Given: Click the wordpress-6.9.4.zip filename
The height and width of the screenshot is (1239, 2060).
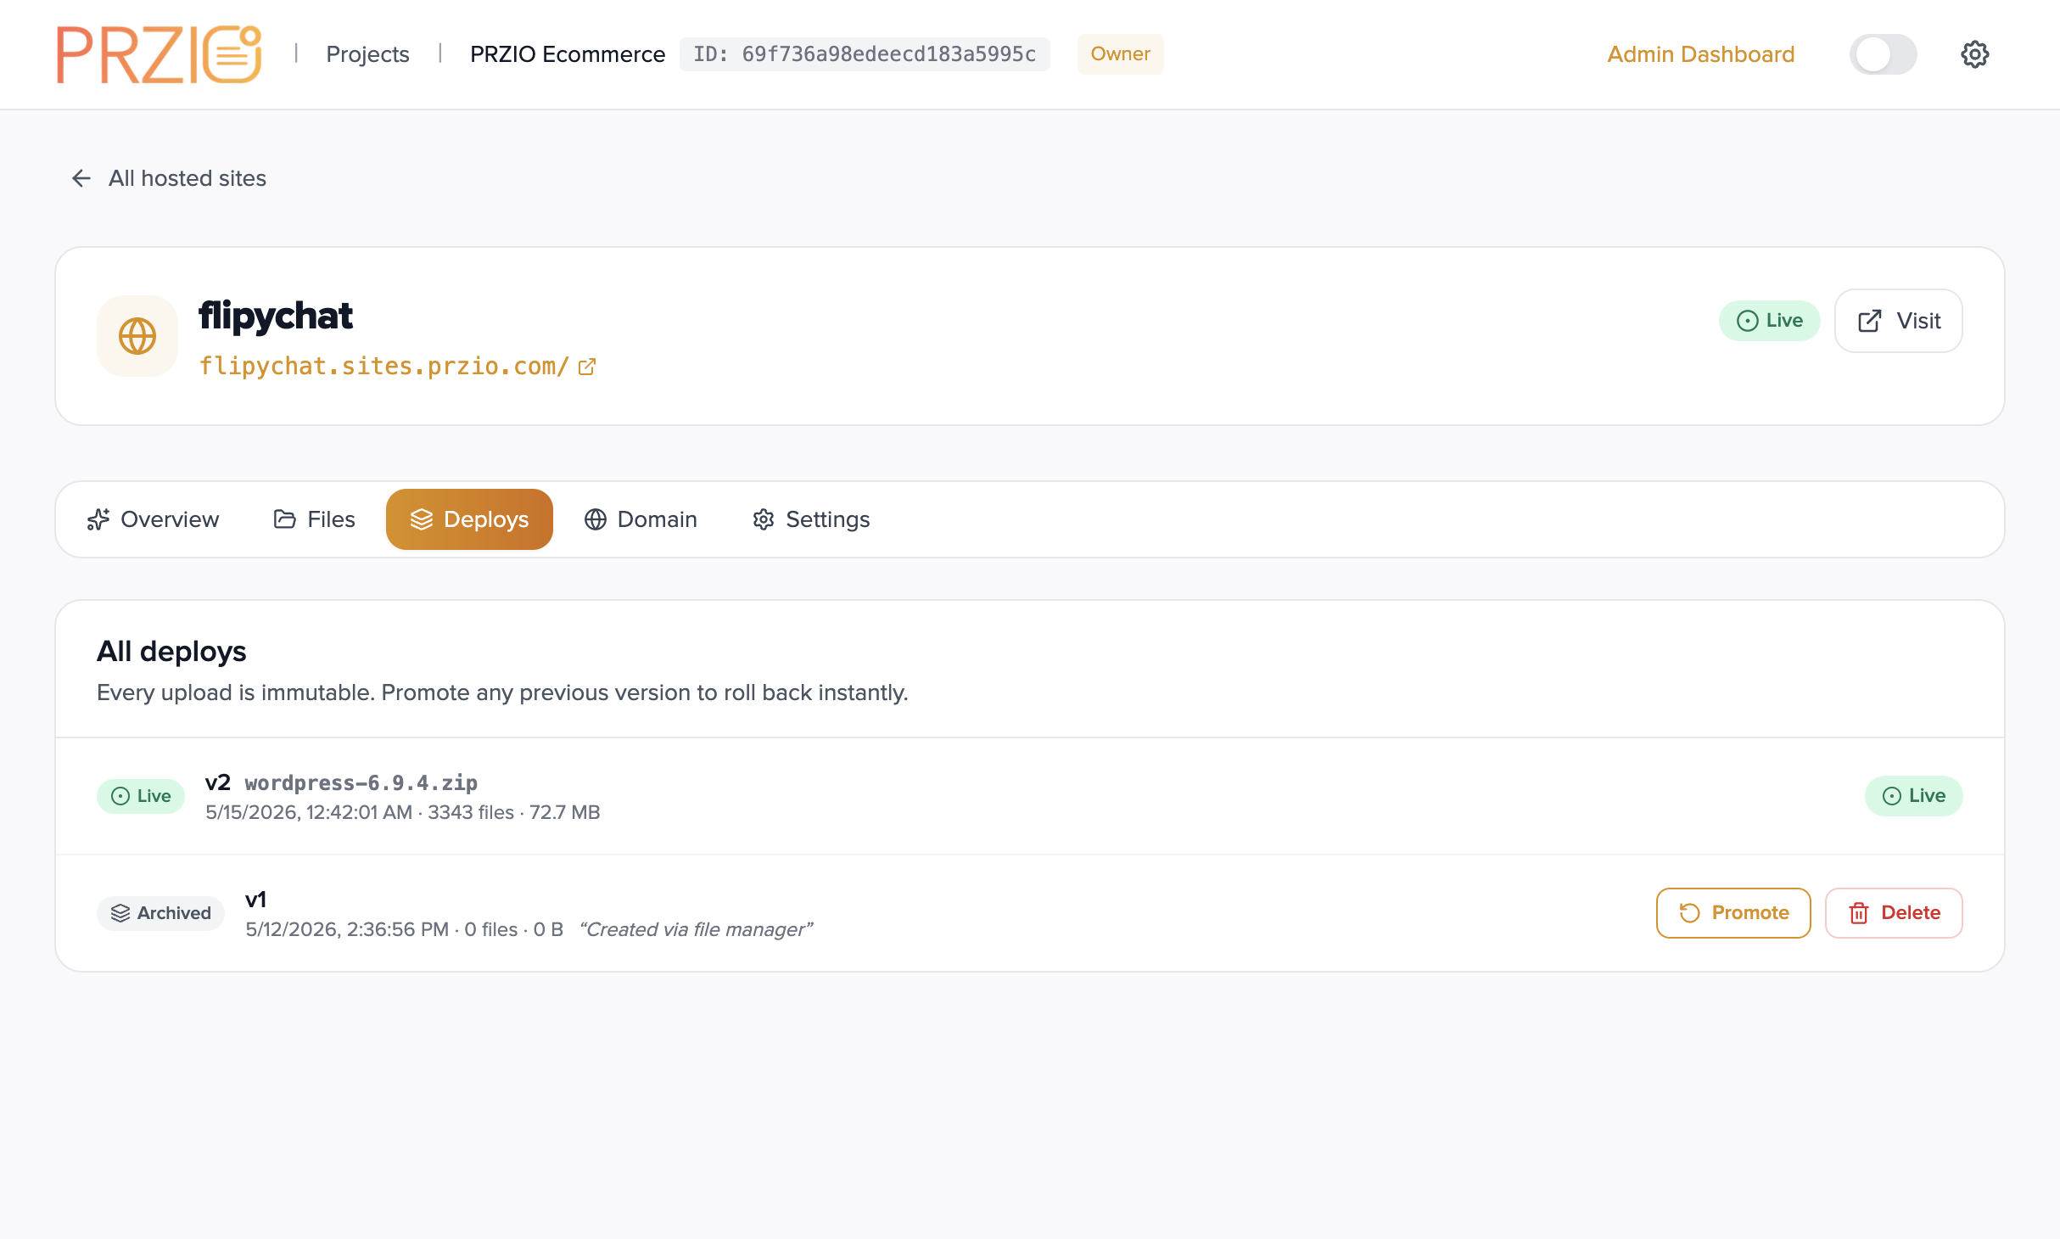Looking at the screenshot, I should (x=361, y=782).
